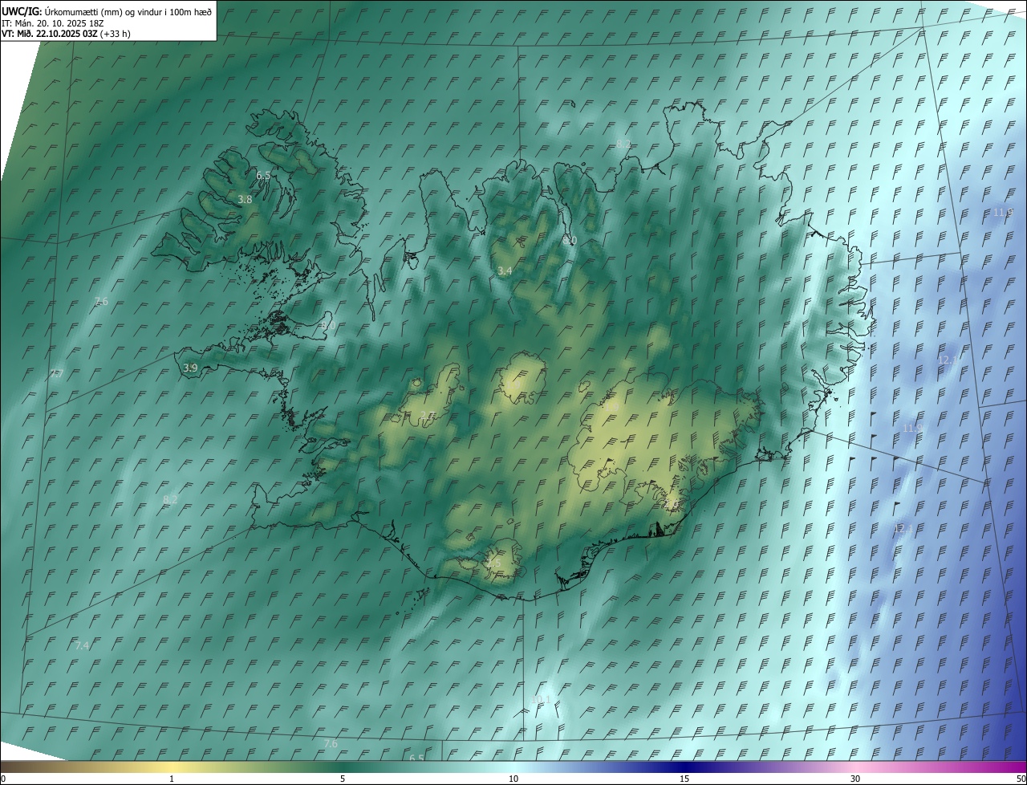The image size is (1027, 785).
Task: Click the color scale tick label 10
Action: (x=513, y=779)
